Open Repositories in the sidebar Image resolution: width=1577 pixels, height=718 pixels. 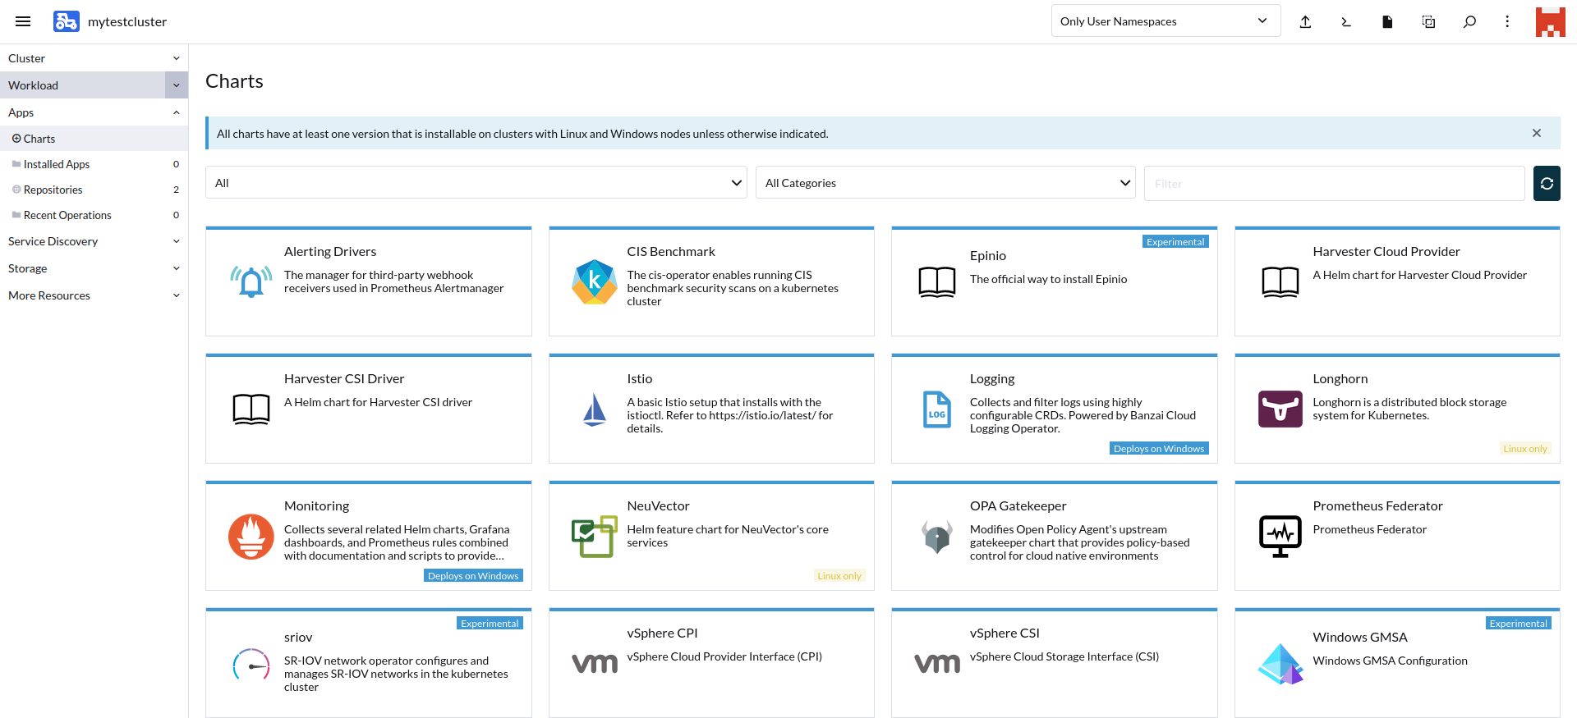(x=53, y=190)
